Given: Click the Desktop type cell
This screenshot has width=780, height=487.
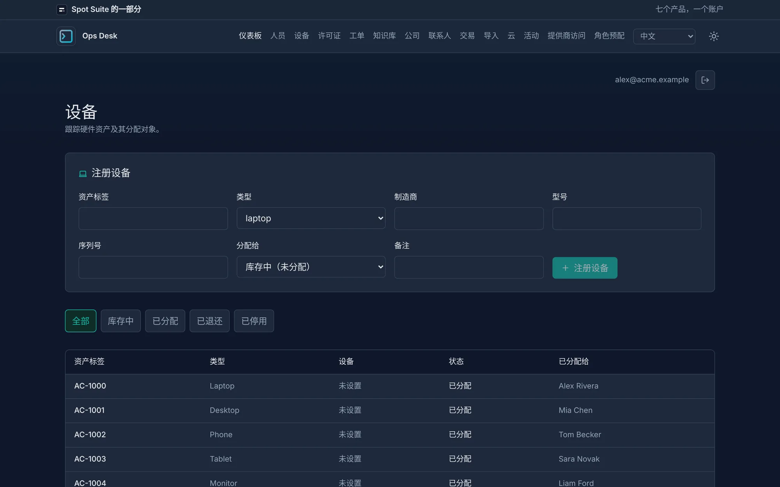Looking at the screenshot, I should tap(225, 410).
